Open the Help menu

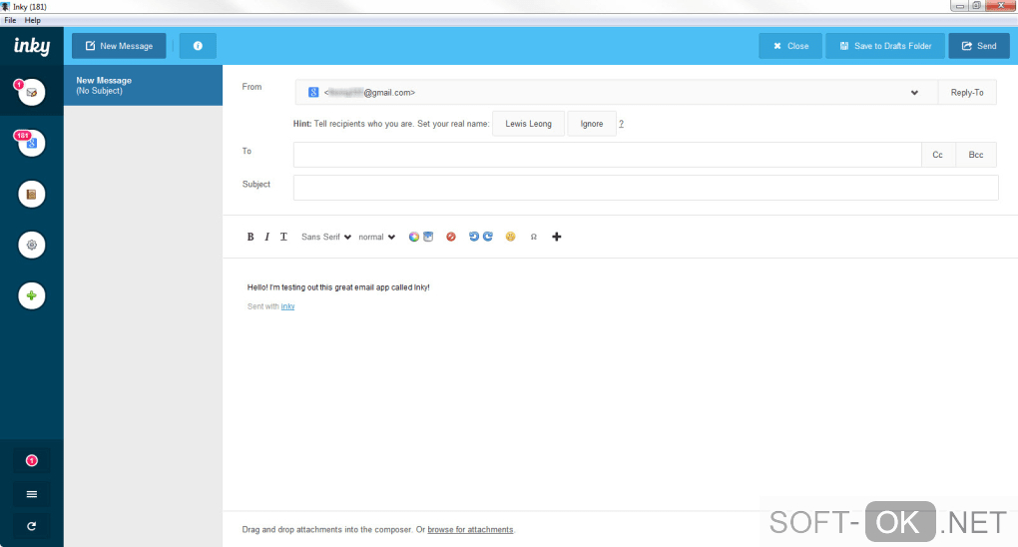point(33,20)
